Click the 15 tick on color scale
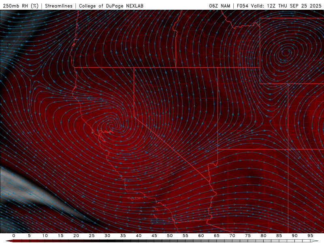 (x=60, y=236)
